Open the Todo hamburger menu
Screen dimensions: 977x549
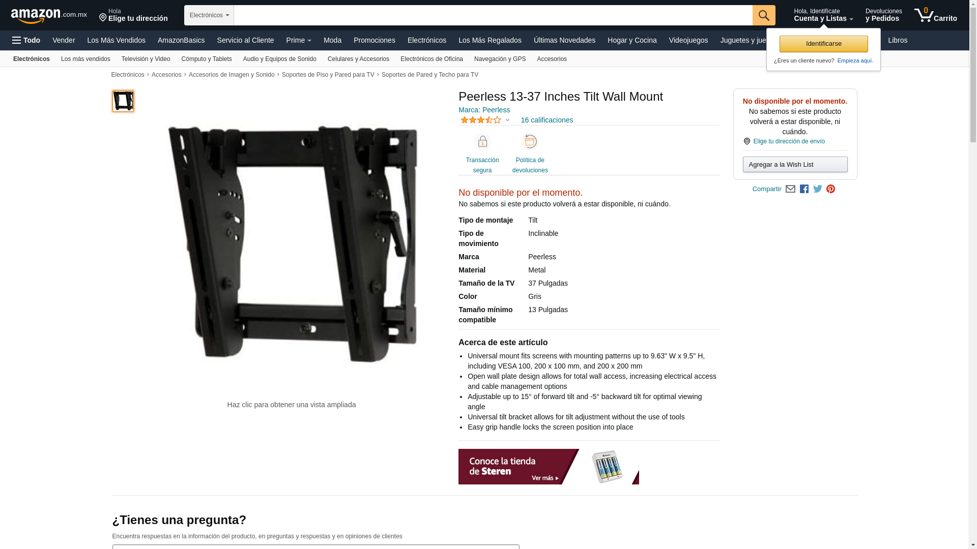(26, 40)
